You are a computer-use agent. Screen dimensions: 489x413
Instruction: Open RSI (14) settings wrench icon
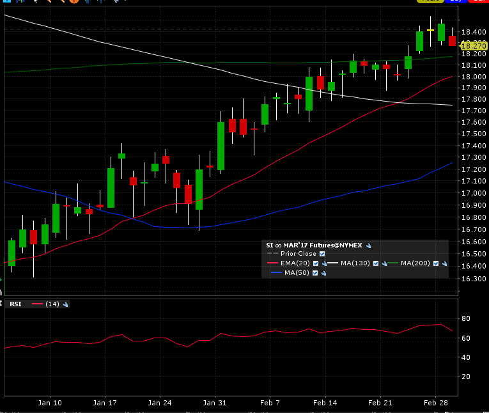pyautogui.click(x=66, y=304)
